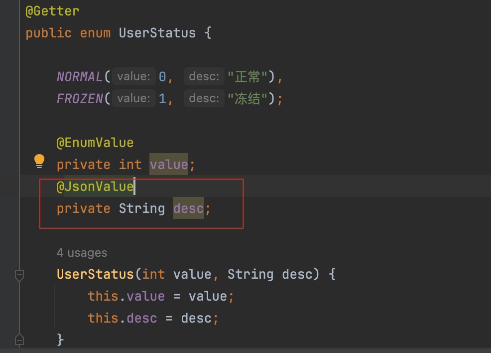
Task: Click the fold marker beside closing brace
Action: 19,340
